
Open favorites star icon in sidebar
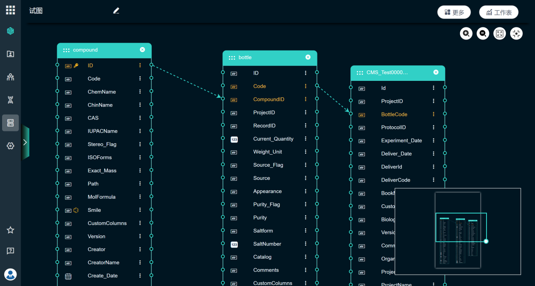pos(11,230)
